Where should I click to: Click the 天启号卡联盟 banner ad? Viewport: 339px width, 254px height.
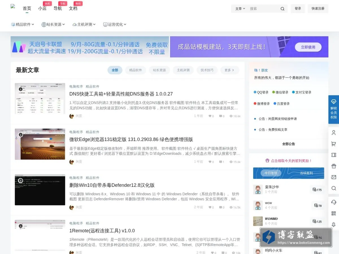[90, 47]
